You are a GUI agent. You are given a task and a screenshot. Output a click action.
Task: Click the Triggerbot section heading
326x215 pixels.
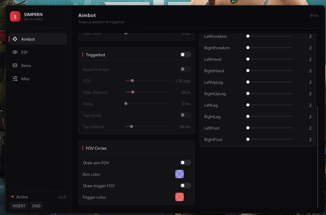[95, 55]
